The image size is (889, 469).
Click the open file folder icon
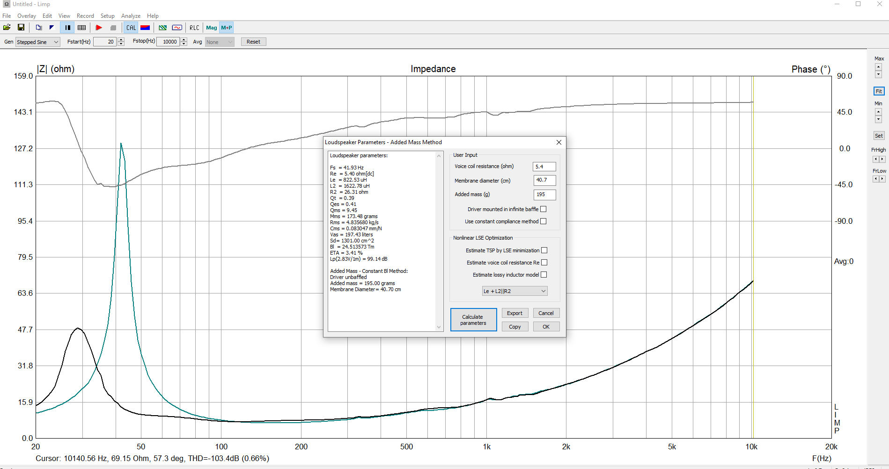(x=7, y=28)
